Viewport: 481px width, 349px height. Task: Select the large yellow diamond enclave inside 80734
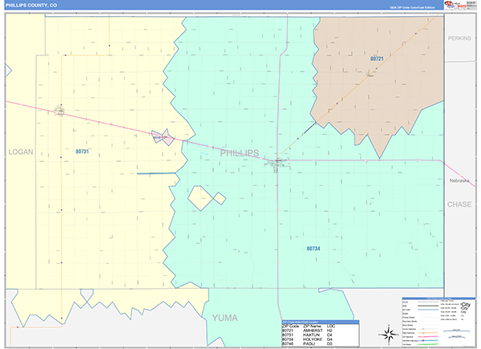200,198
